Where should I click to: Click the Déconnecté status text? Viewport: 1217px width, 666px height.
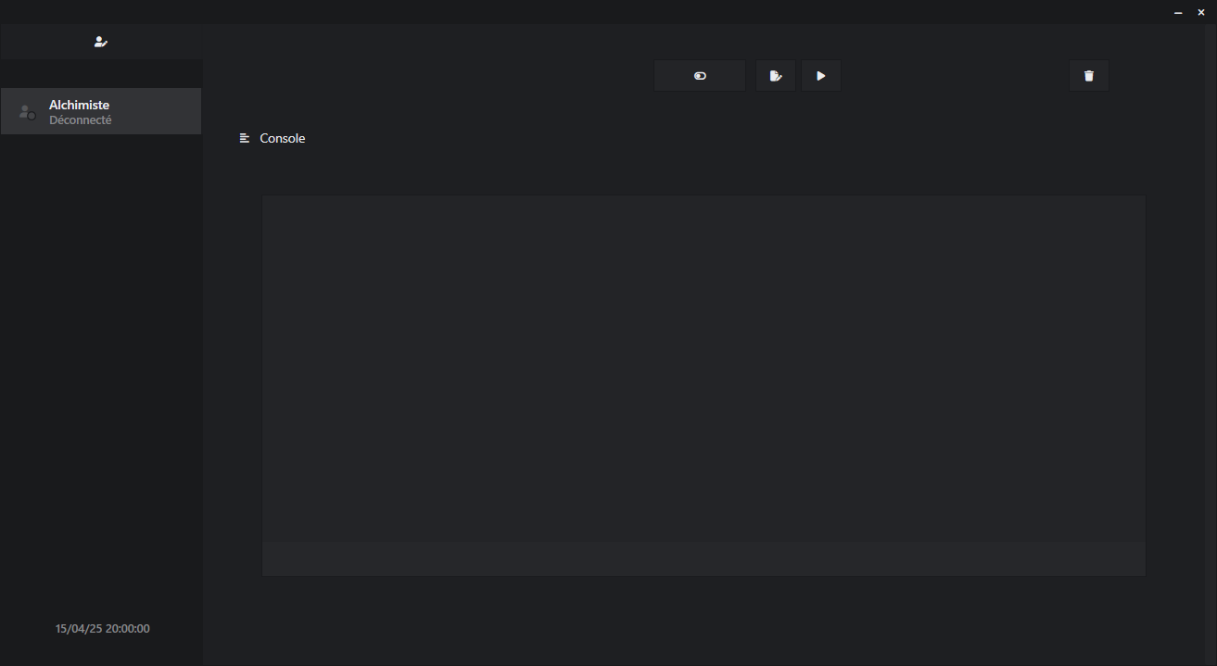coord(81,120)
